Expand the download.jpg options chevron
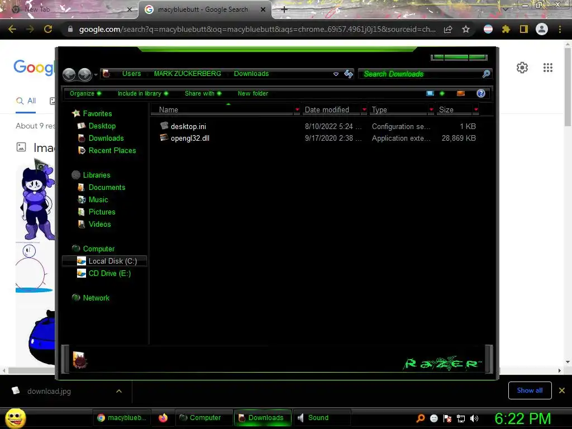572x429 pixels. point(119,391)
